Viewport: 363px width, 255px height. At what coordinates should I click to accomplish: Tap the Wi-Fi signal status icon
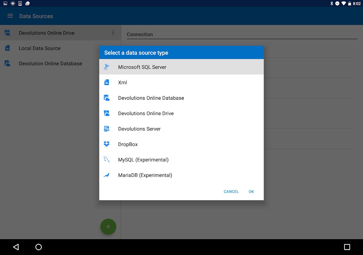343,3
